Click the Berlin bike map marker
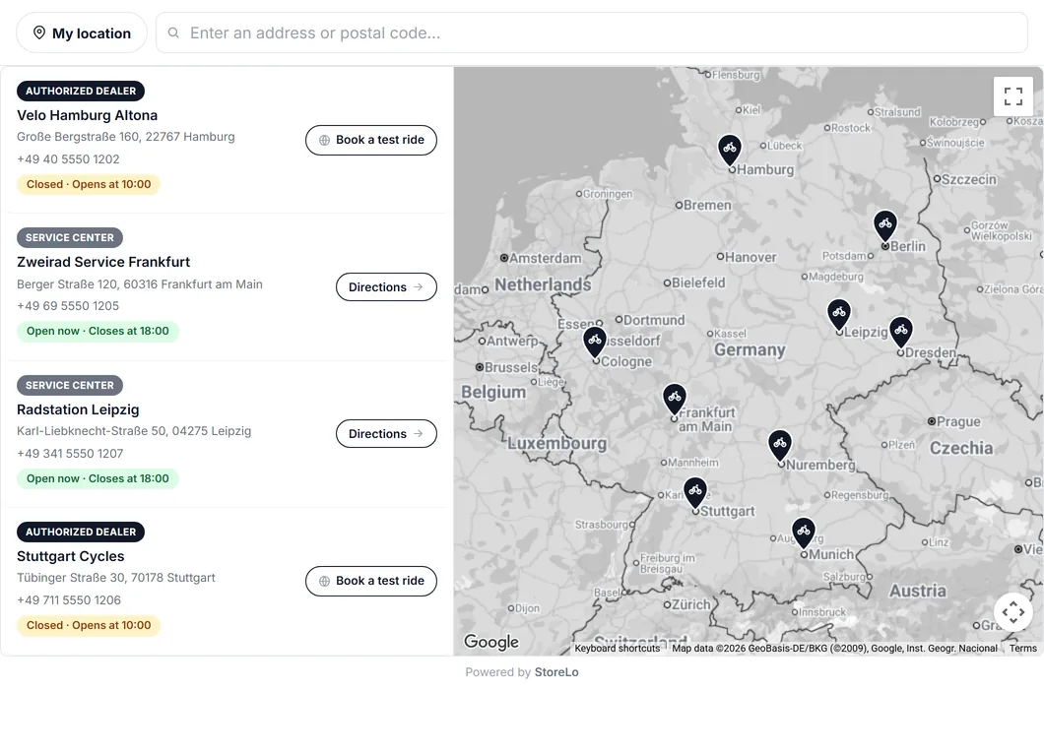Image resolution: width=1044 pixels, height=753 pixels. pyautogui.click(x=884, y=225)
